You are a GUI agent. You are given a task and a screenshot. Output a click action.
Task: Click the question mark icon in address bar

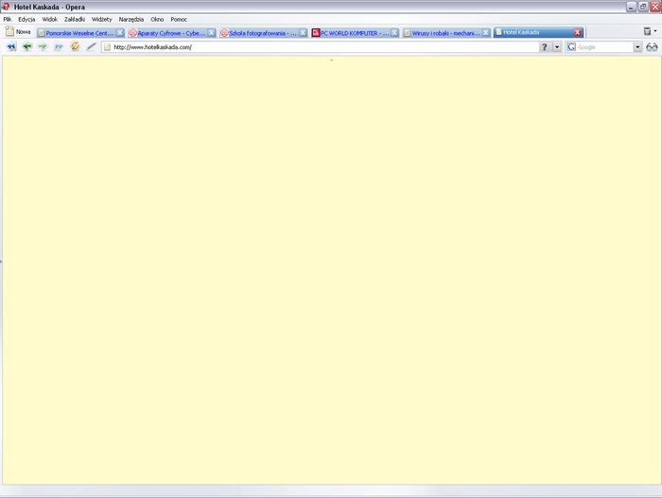[x=544, y=46]
